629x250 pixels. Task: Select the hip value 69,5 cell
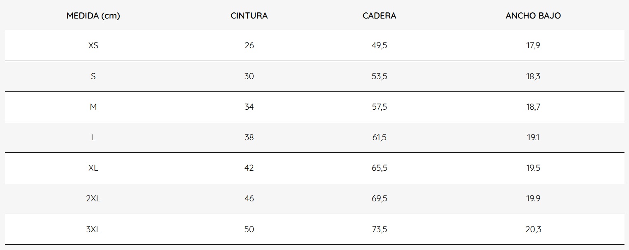click(379, 198)
